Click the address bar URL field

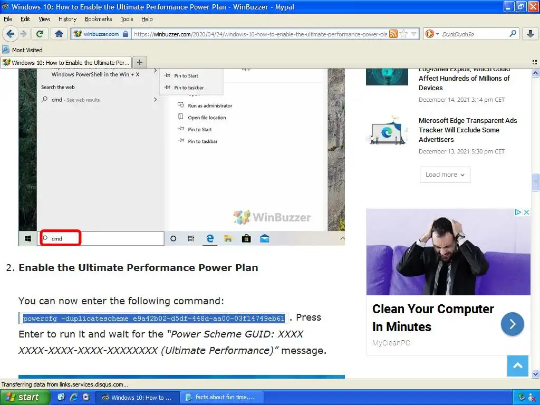(260, 34)
